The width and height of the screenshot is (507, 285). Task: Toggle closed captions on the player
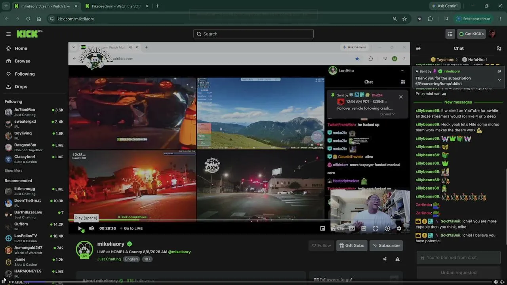click(x=352, y=228)
